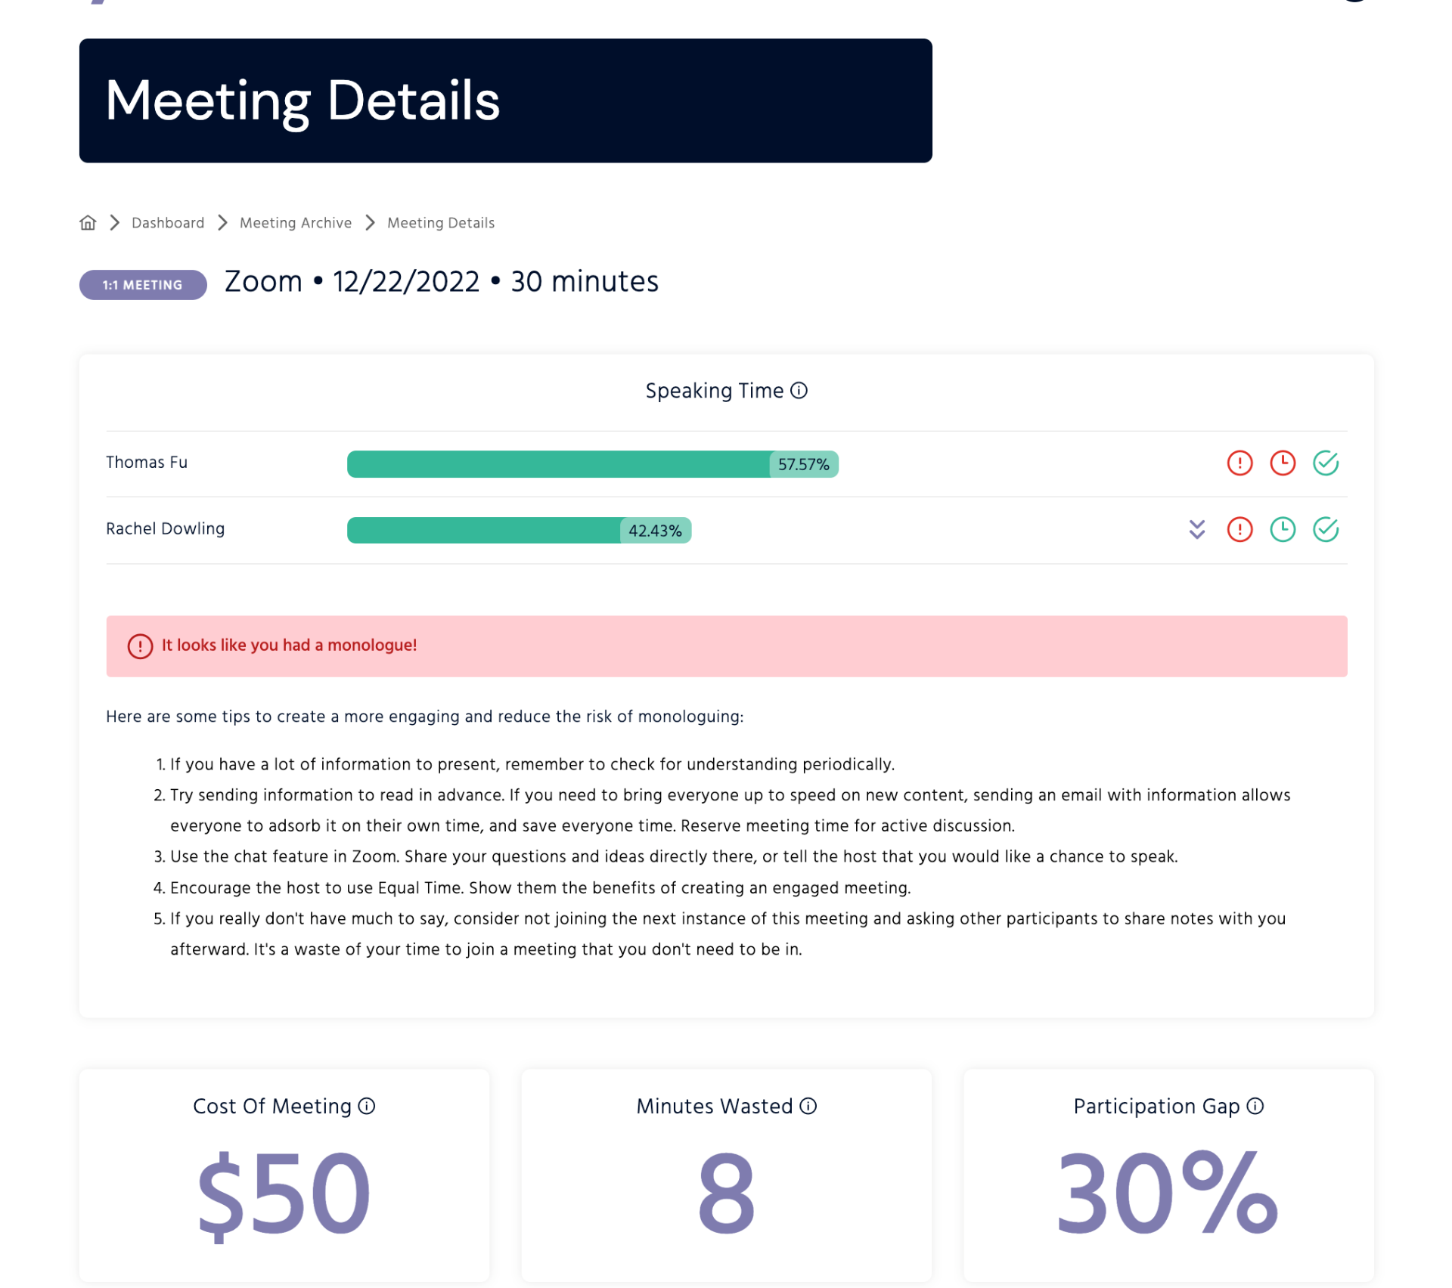Click the home icon in breadcrumb
Image resolution: width=1452 pixels, height=1288 pixels.
click(x=88, y=222)
